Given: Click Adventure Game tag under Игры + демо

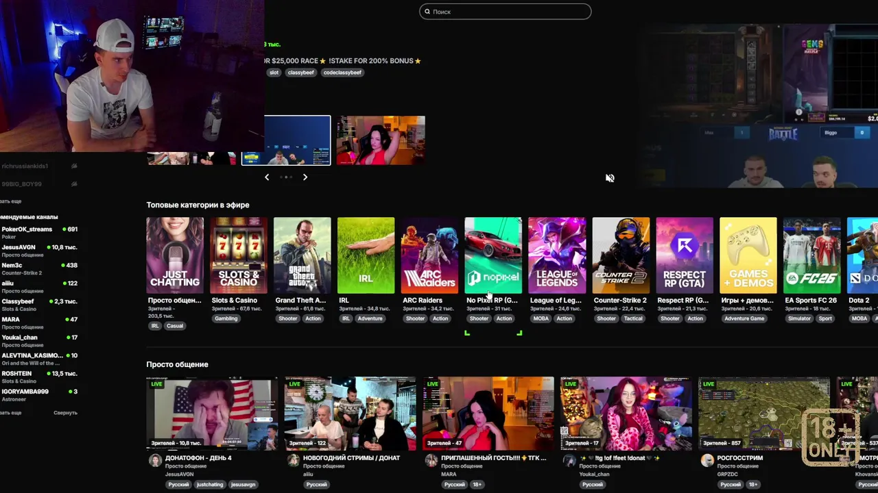Looking at the screenshot, I should point(744,318).
